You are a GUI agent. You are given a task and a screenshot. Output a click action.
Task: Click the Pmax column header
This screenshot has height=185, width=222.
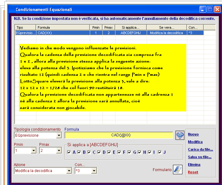click(108, 27)
